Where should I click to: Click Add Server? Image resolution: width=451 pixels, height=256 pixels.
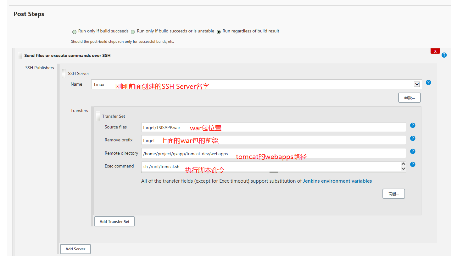75,249
